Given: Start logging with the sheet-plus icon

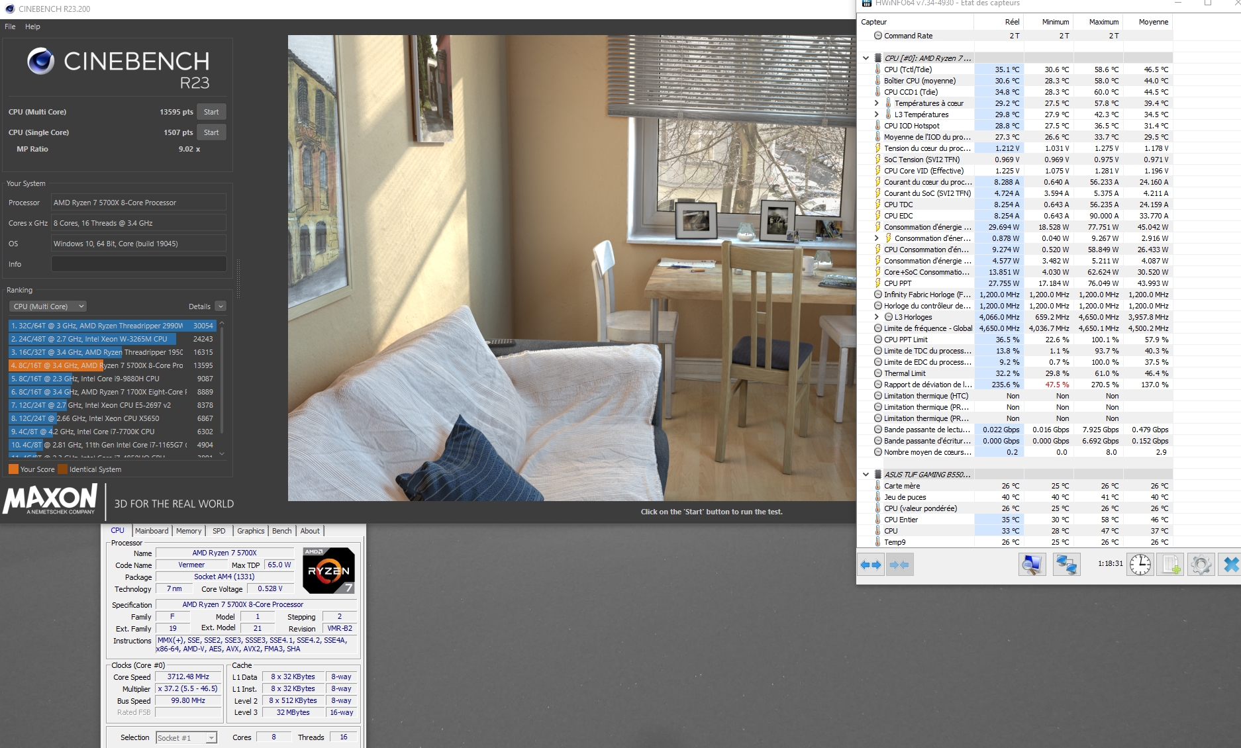Looking at the screenshot, I should click(1170, 565).
